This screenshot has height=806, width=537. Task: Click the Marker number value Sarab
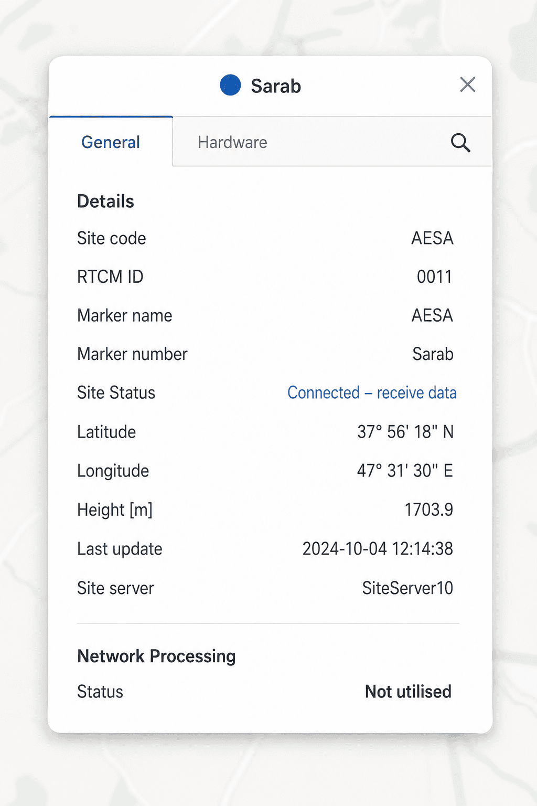point(433,354)
